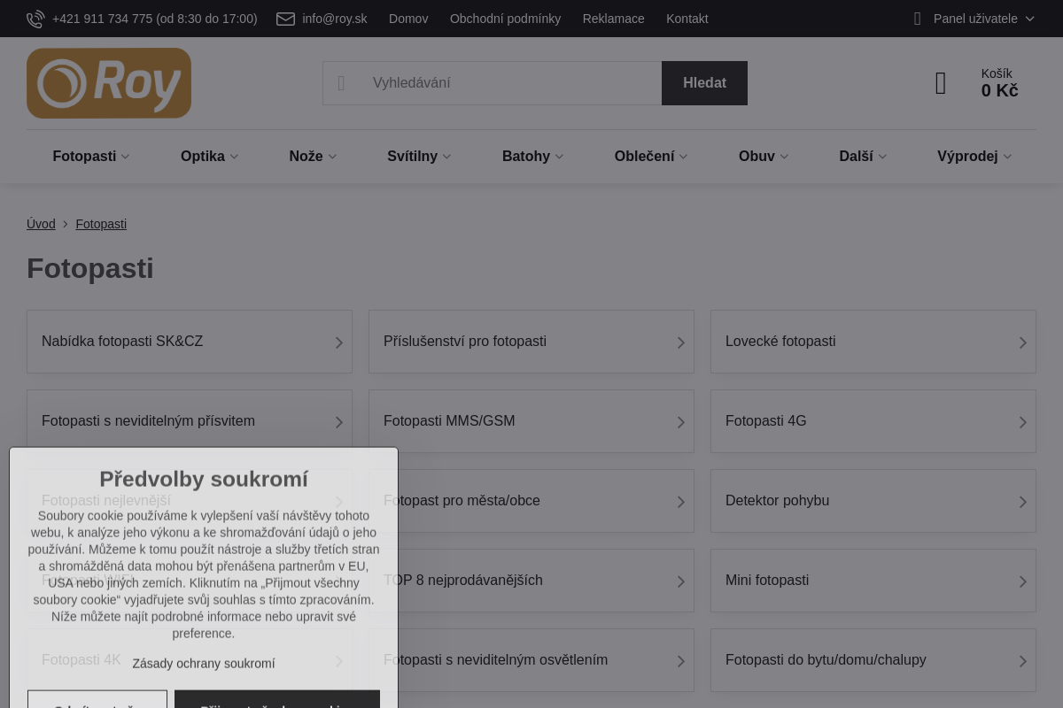Click the Vyhledávání search field
This screenshot has width=1063, height=708.
(509, 83)
